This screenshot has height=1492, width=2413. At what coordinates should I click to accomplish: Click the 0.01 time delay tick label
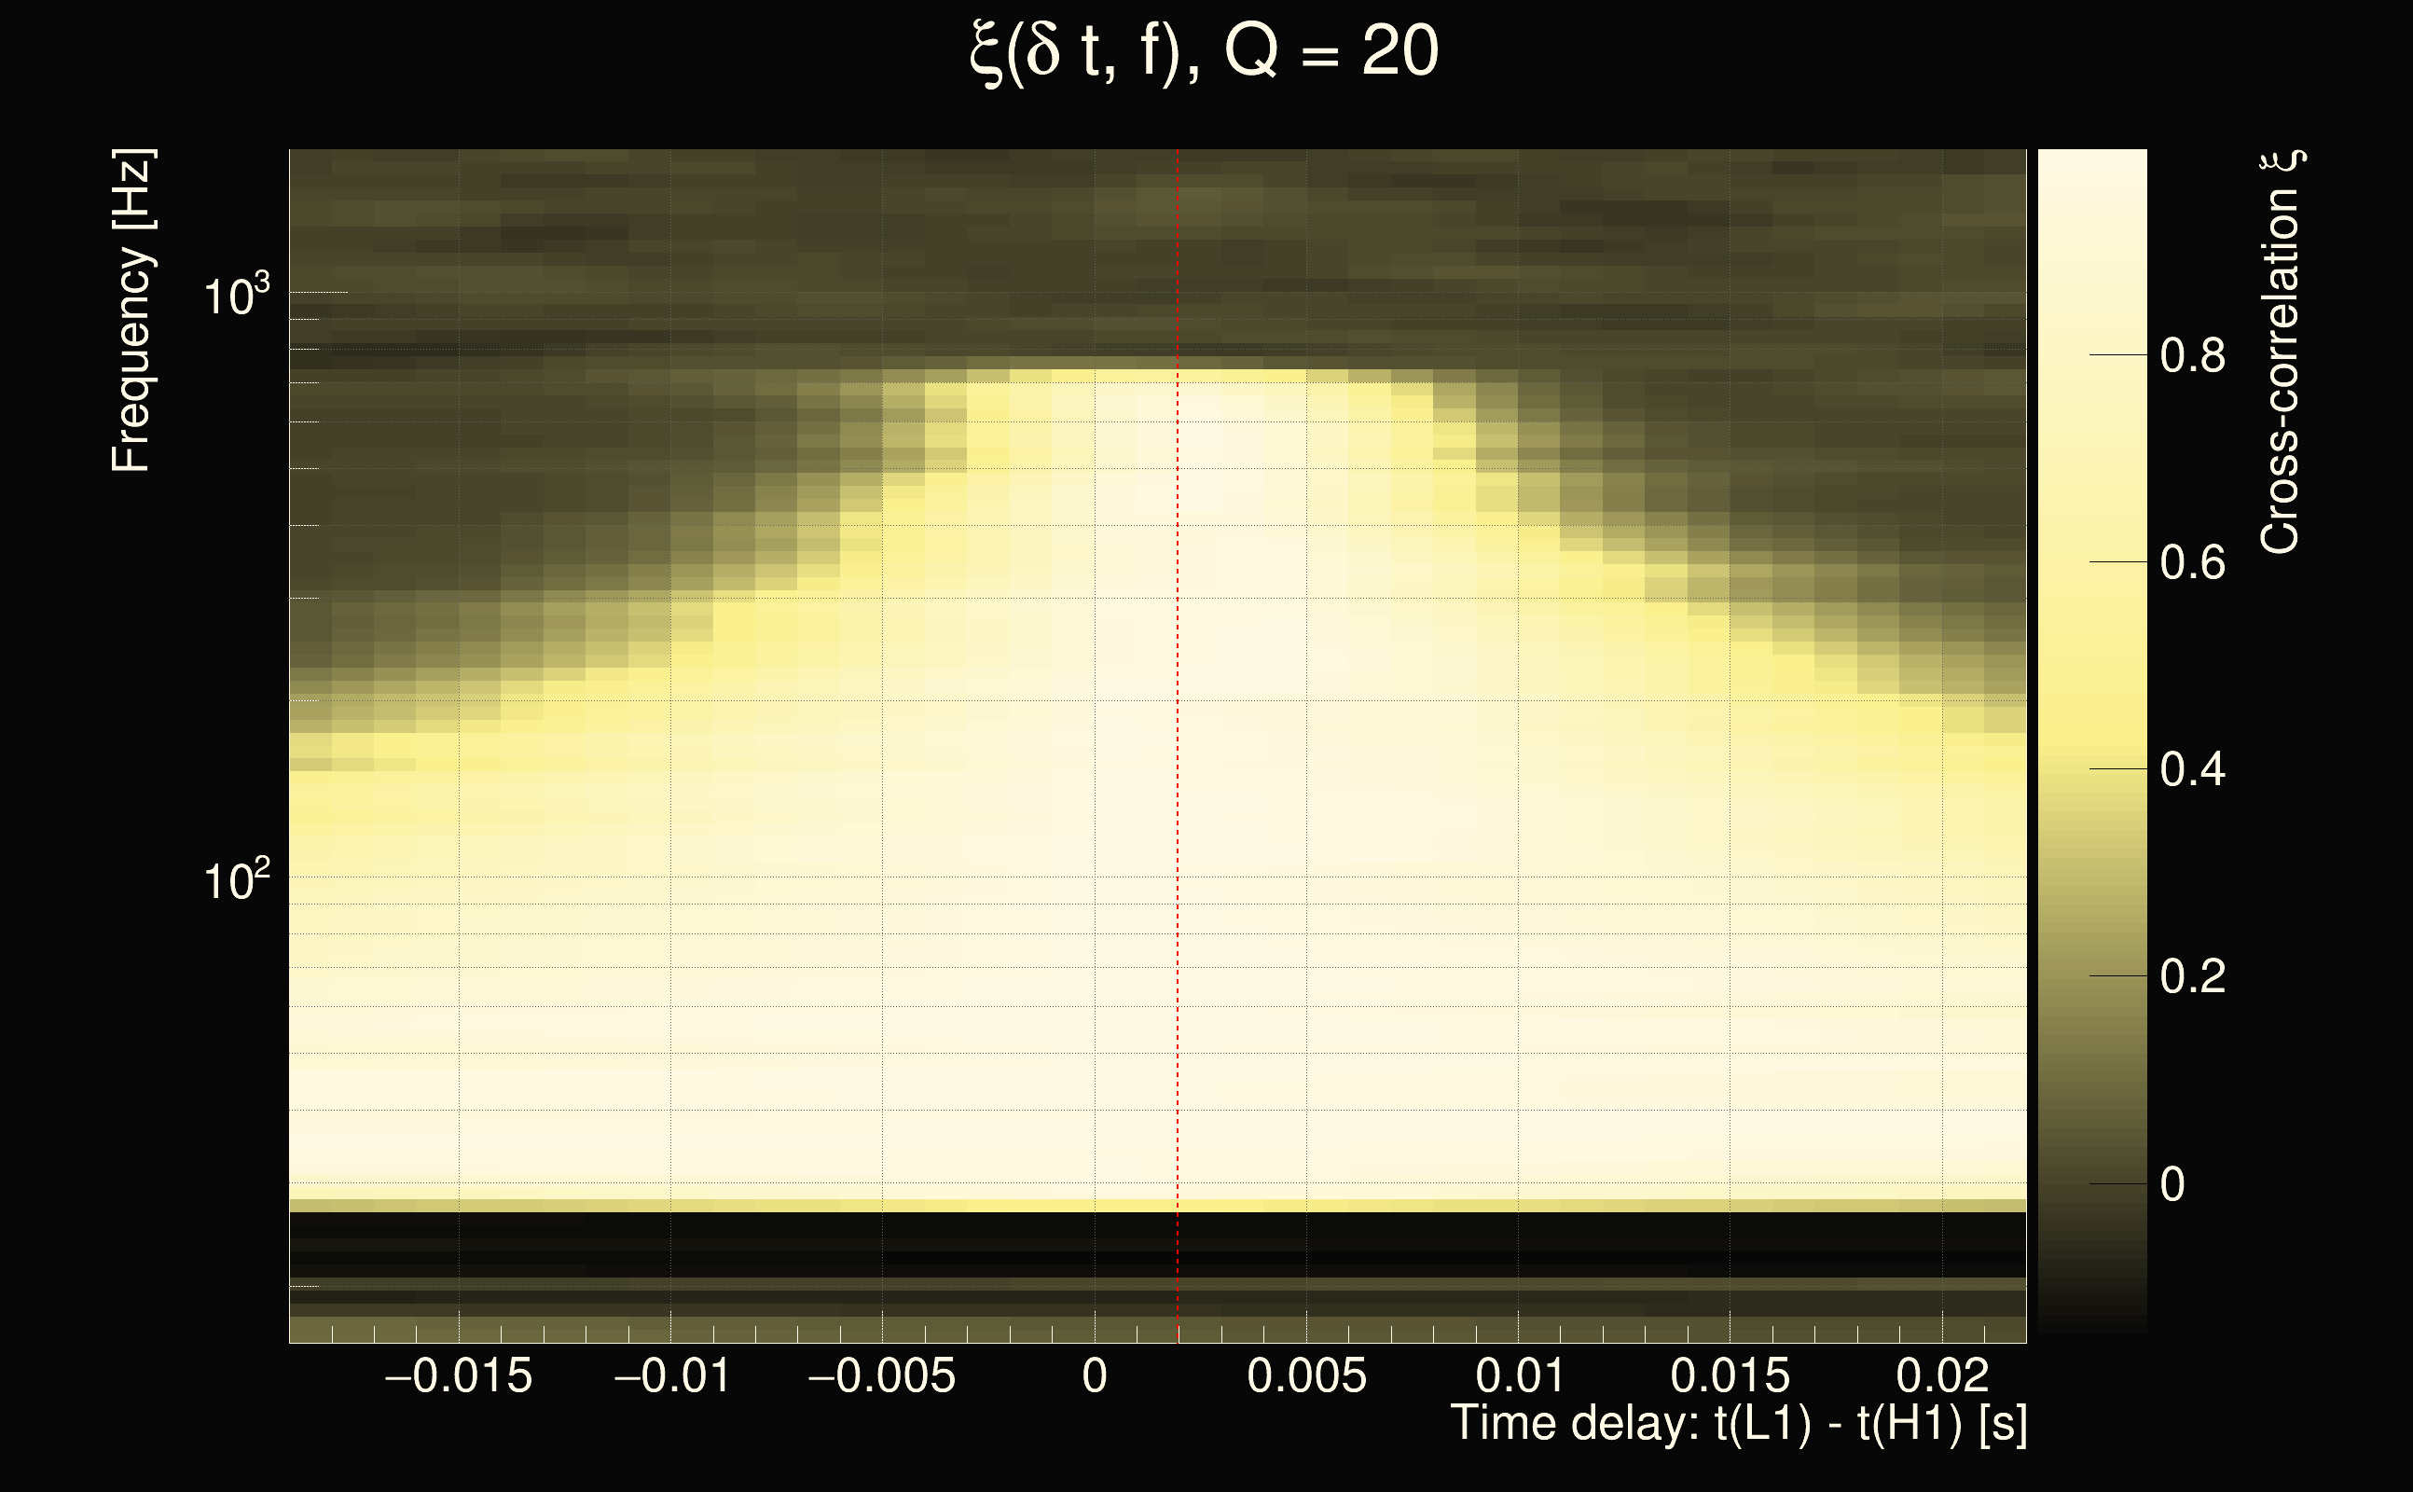click(1519, 1376)
